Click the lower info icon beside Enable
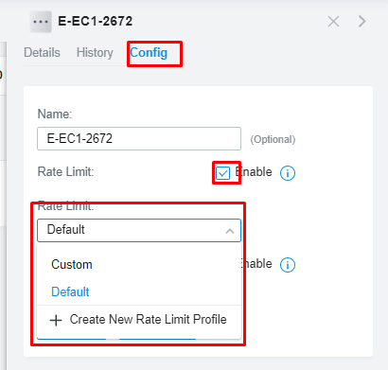The height and width of the screenshot is (370, 388). click(x=288, y=265)
